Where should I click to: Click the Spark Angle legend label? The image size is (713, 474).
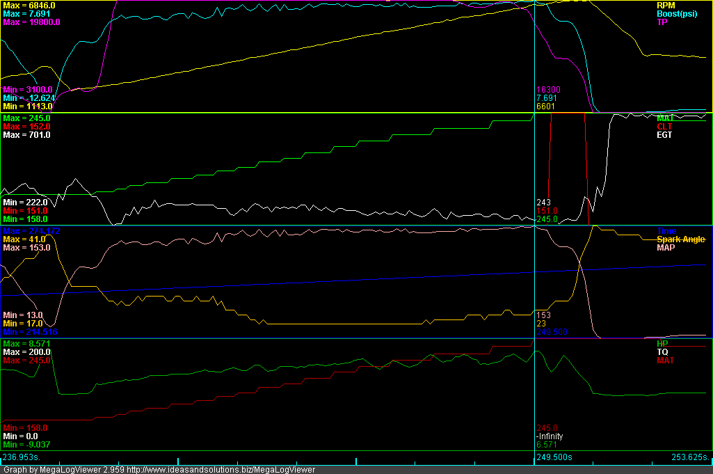pyautogui.click(x=681, y=239)
